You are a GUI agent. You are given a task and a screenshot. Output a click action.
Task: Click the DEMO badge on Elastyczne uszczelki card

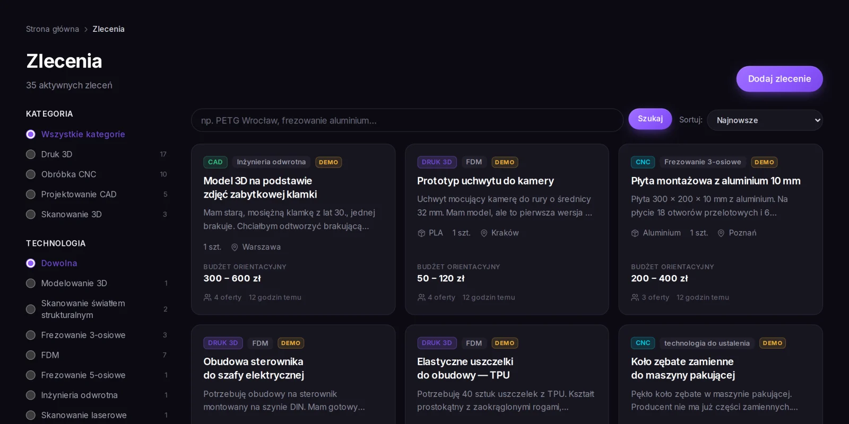pyautogui.click(x=505, y=343)
